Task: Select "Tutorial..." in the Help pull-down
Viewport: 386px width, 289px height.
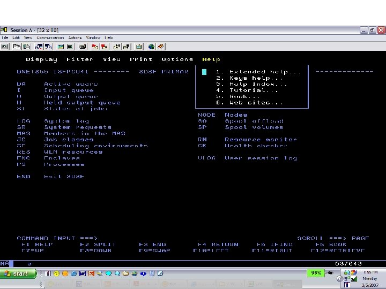Action: 247,90
